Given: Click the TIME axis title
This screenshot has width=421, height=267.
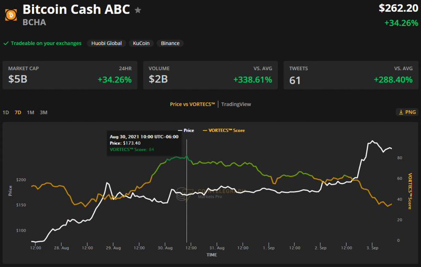Looking at the screenshot, I should click(x=212, y=255).
